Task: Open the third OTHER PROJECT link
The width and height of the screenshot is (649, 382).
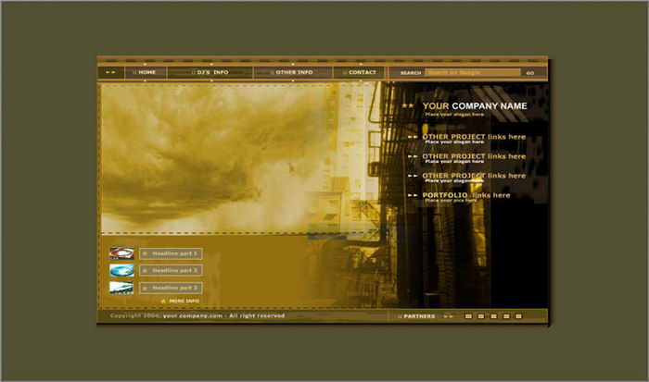Action: [x=473, y=176]
